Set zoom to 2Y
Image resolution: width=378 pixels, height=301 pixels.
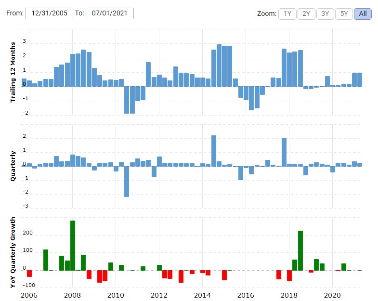pyautogui.click(x=306, y=14)
